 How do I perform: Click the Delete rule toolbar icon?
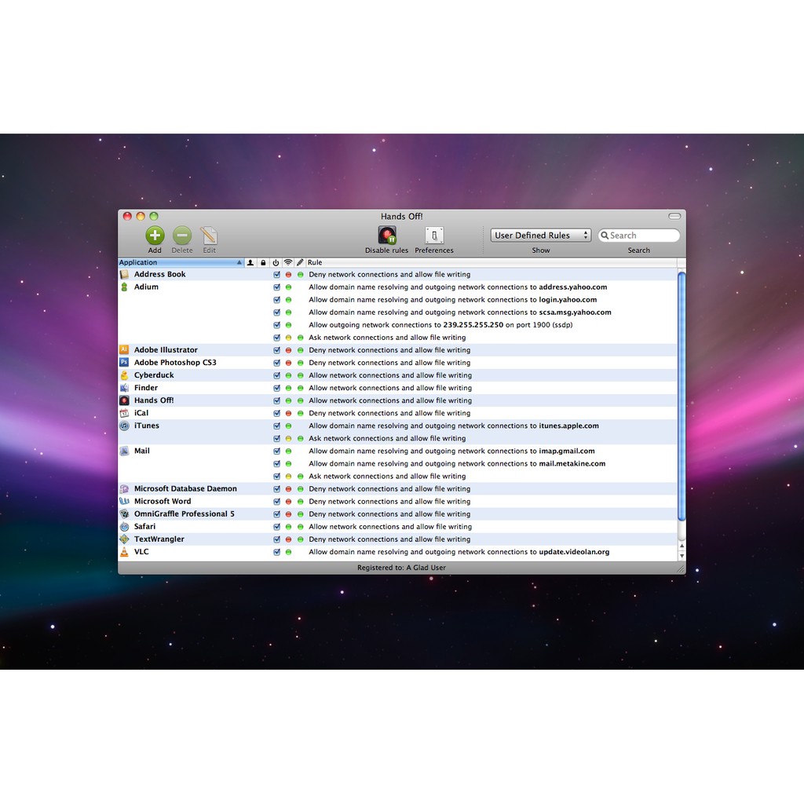click(182, 236)
